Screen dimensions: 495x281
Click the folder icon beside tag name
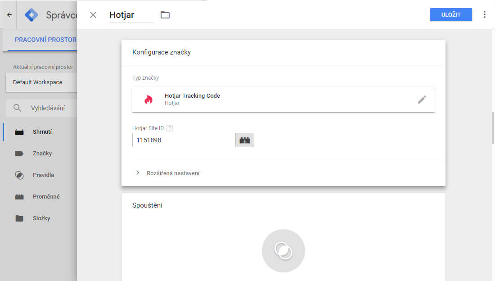[165, 15]
